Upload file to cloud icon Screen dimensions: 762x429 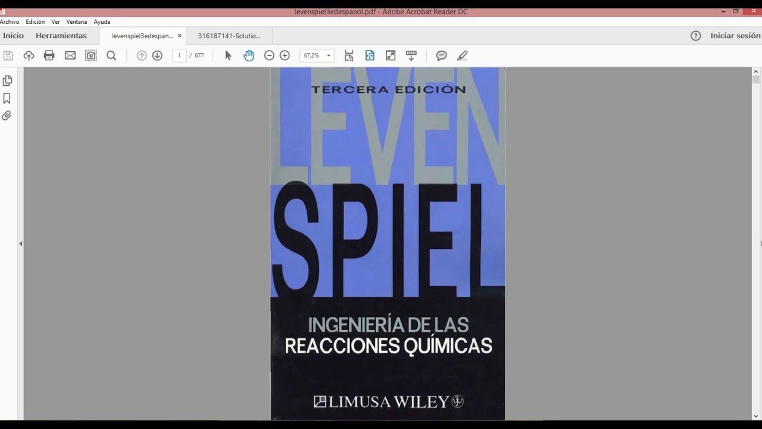coord(29,55)
